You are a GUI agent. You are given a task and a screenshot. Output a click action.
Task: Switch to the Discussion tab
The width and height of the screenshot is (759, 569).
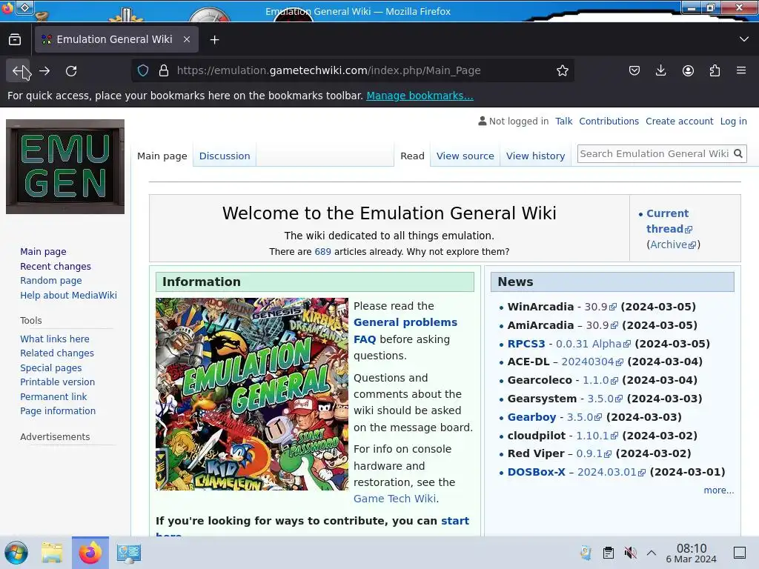(225, 156)
